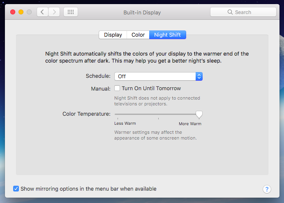284x203 pixels.
Task: Click the Schedule: label
Action: (x=98, y=76)
